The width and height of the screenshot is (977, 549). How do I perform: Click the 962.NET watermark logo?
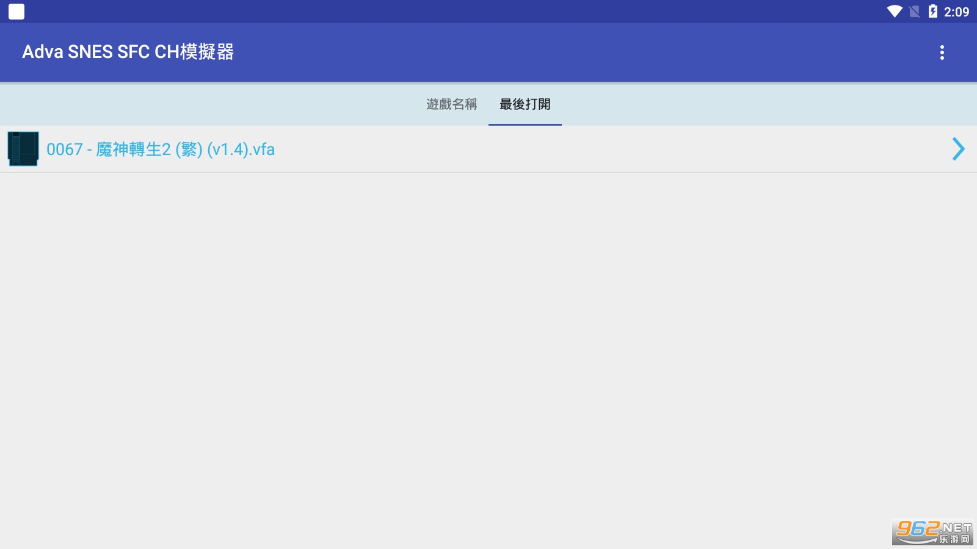932,532
